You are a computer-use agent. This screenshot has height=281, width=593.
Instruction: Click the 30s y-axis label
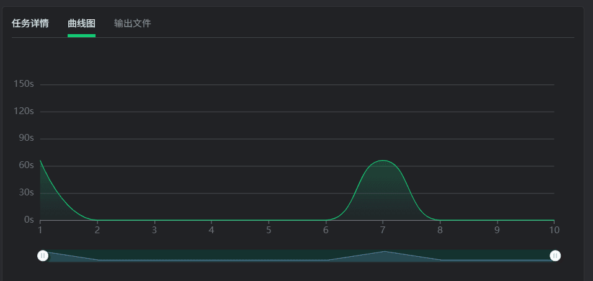(27, 192)
